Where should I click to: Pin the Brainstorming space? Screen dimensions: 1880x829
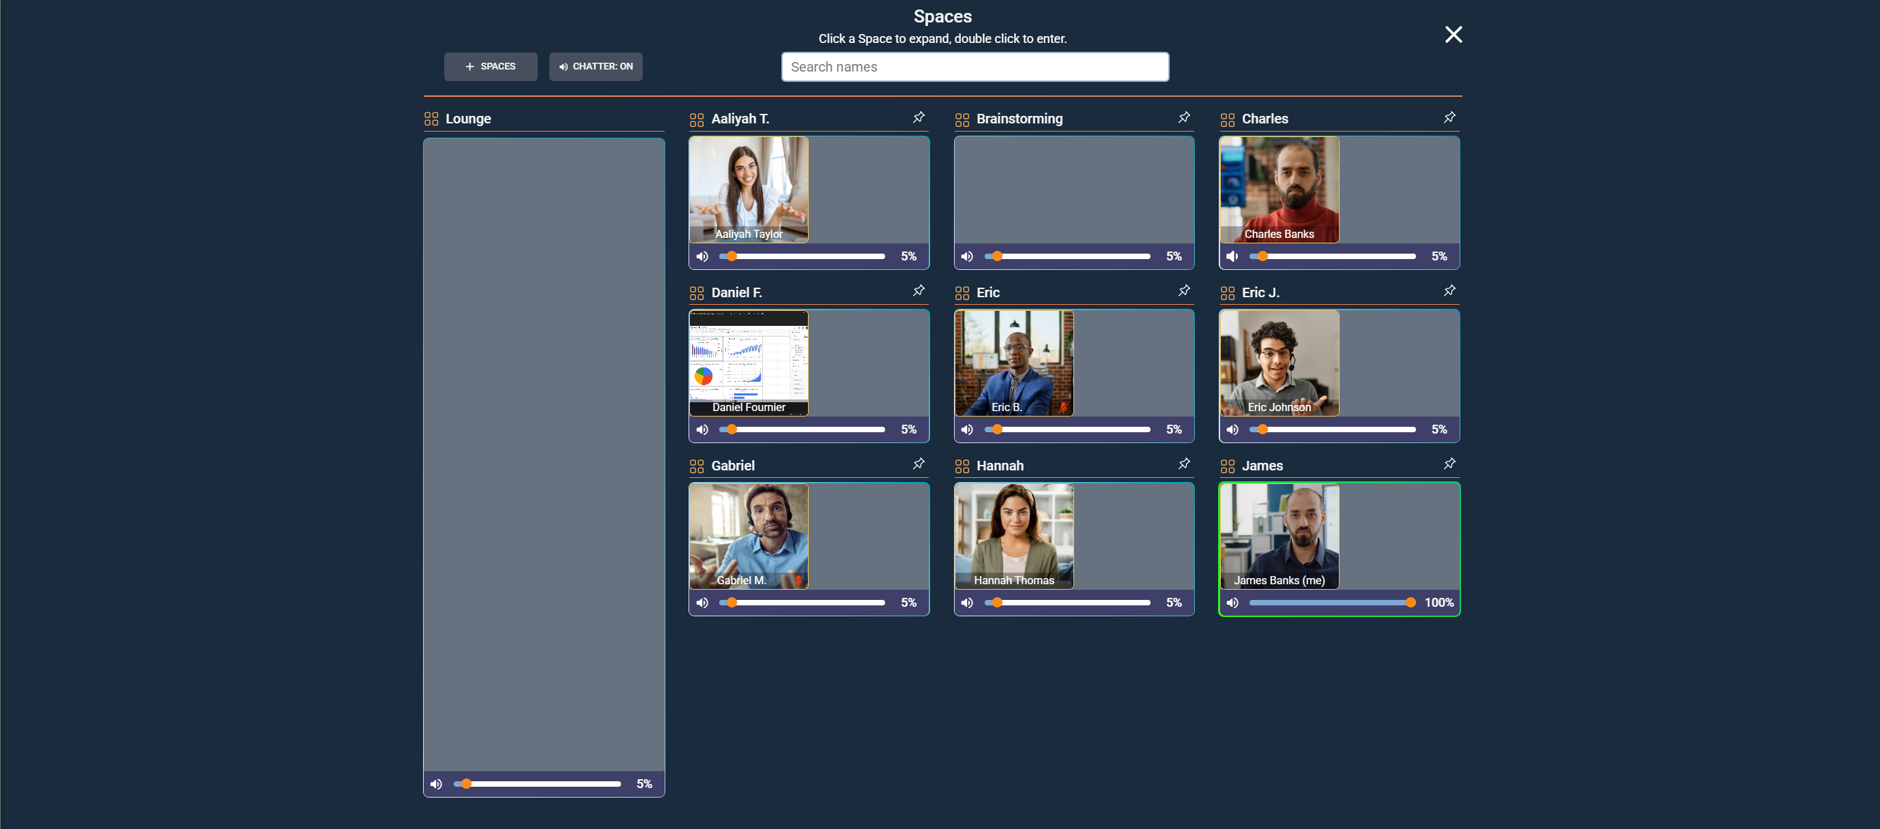pos(1184,117)
